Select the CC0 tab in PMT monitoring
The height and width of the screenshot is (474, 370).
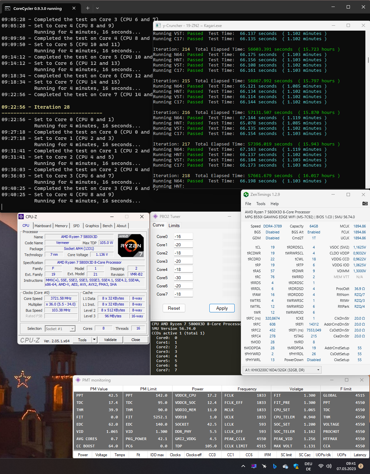point(212,455)
